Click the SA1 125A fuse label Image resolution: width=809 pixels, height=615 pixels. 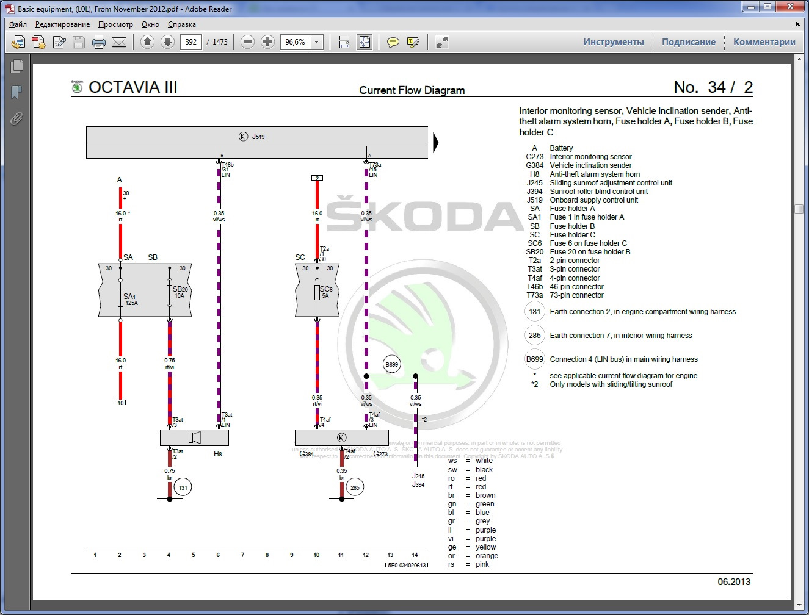[130, 299]
